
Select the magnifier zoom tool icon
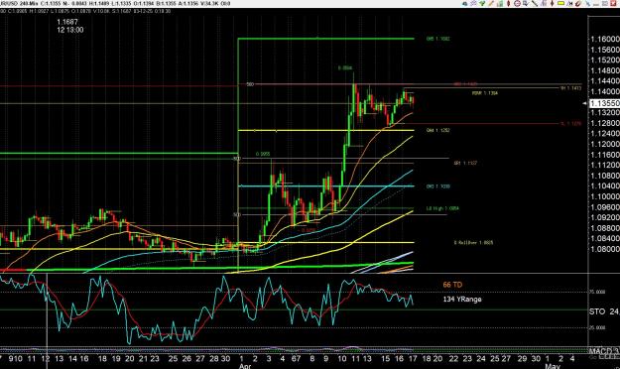[x=526, y=3]
